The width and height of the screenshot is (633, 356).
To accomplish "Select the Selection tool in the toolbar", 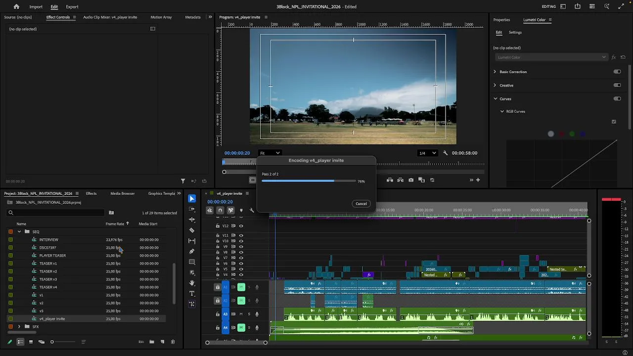I will click(x=192, y=199).
